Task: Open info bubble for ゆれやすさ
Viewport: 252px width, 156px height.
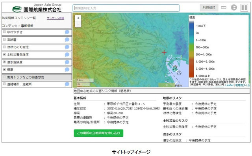Action: pos(67,32)
